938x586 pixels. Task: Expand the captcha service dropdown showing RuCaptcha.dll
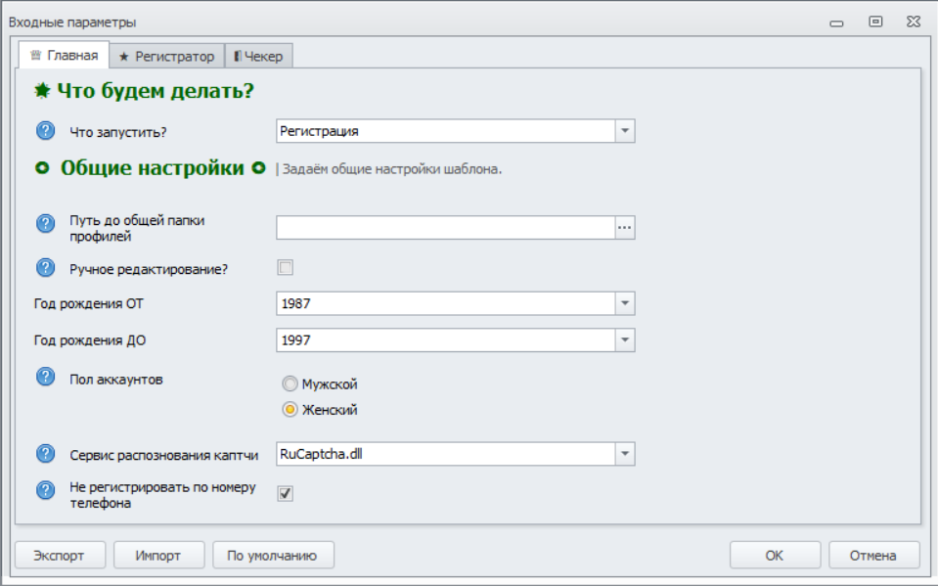click(625, 454)
